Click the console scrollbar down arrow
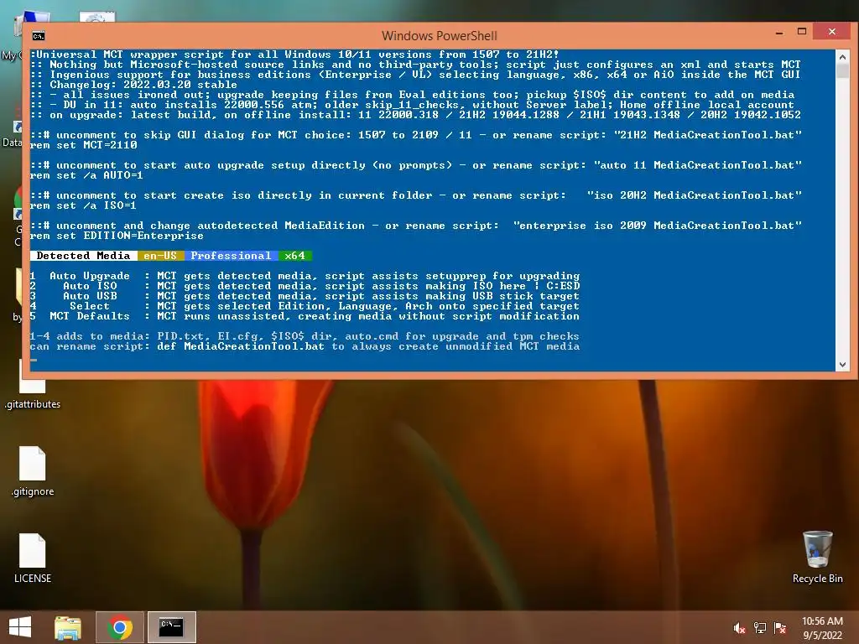Viewport: 859px width, 644px height. point(842,365)
